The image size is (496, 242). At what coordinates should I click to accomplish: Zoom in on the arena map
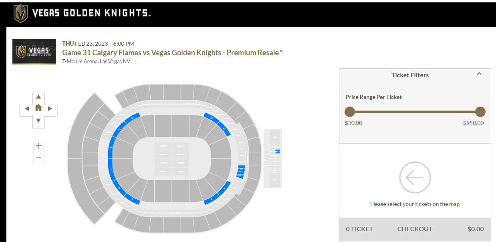tap(38, 146)
